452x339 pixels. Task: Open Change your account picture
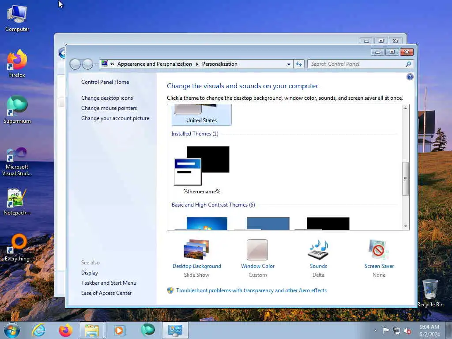(x=115, y=118)
